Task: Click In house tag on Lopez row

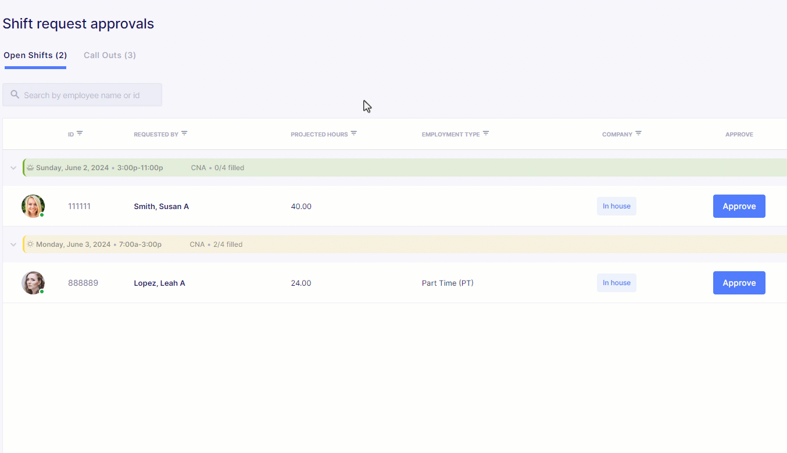Action: (x=616, y=283)
